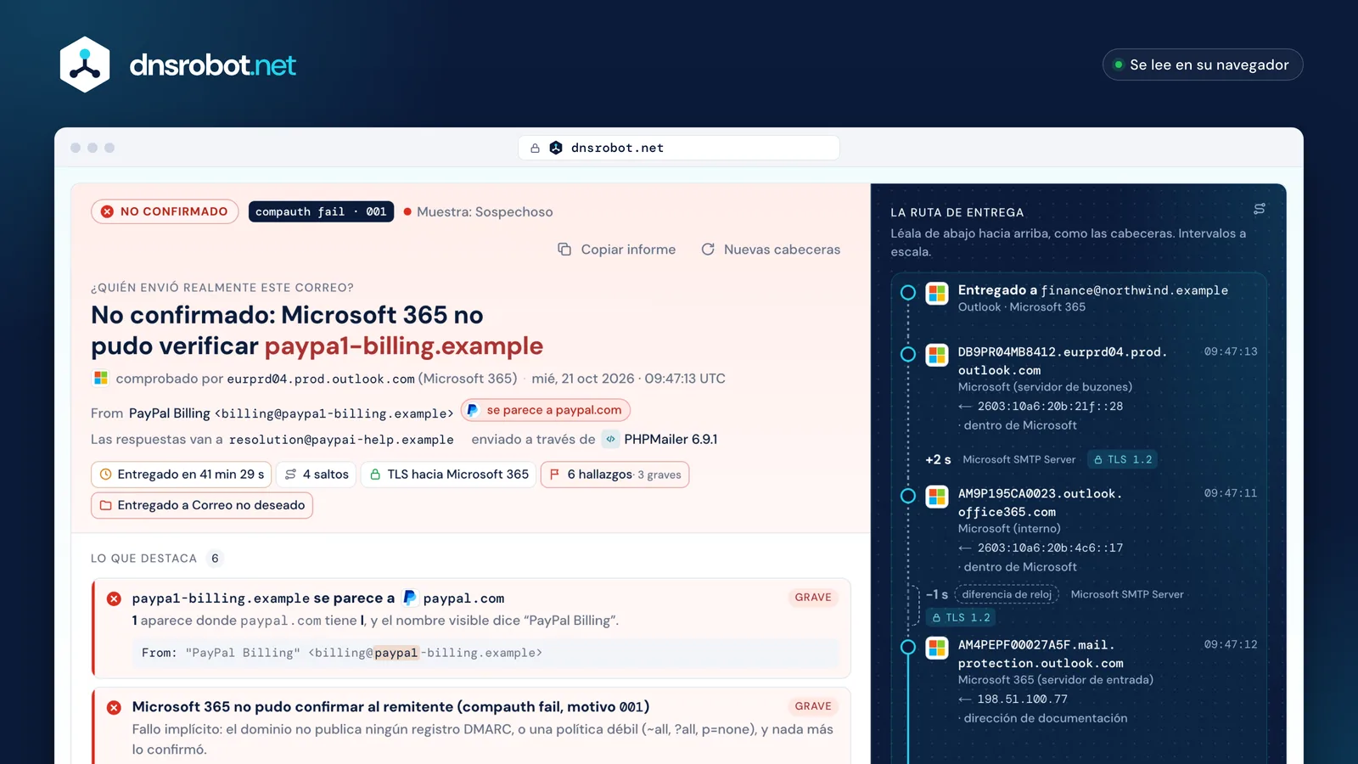Click the copy icon beside Copiar informe
This screenshot has height=764, width=1358.
point(564,250)
